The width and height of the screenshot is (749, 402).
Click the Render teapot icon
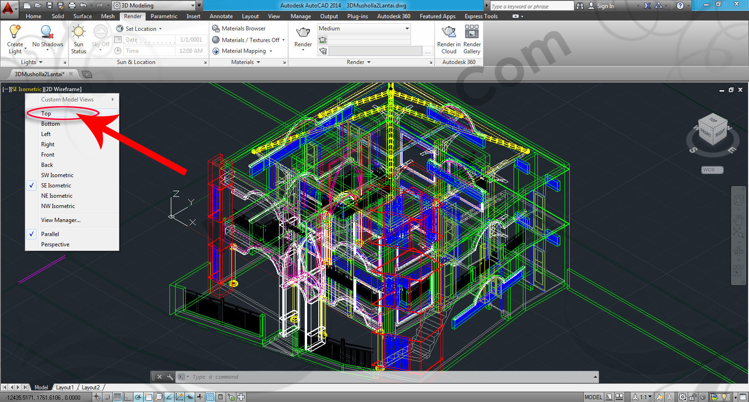pos(303,32)
